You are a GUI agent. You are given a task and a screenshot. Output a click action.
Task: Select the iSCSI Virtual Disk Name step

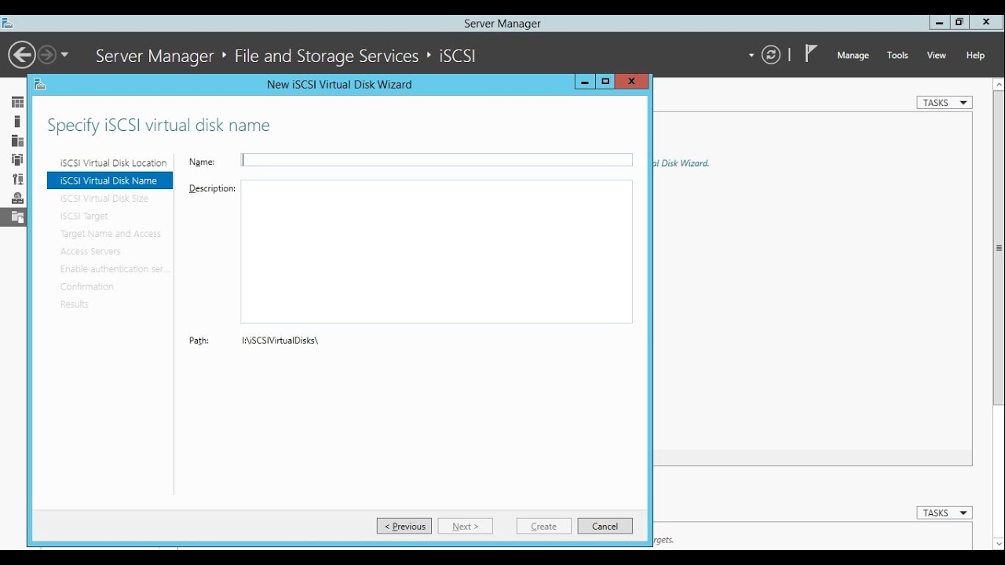click(x=110, y=180)
